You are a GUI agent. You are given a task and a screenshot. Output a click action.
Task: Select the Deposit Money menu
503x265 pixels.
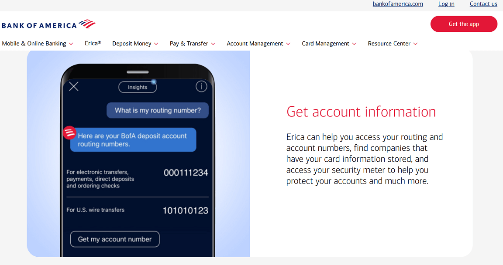pyautogui.click(x=132, y=44)
